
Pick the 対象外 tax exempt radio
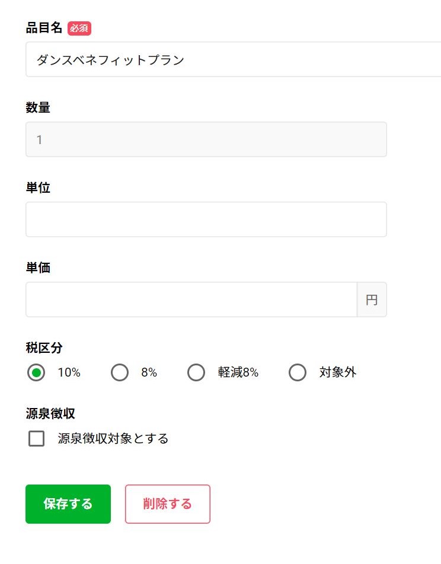pyautogui.click(x=297, y=372)
